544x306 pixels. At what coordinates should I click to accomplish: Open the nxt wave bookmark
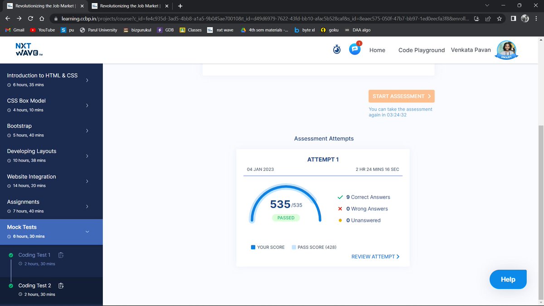[x=220, y=30]
